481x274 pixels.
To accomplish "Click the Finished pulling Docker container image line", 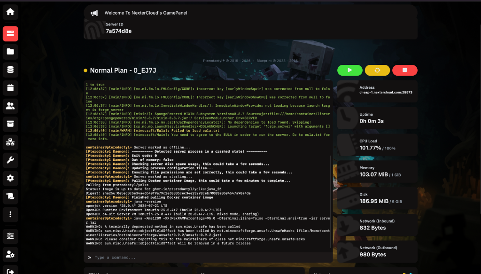I will (149, 197).
